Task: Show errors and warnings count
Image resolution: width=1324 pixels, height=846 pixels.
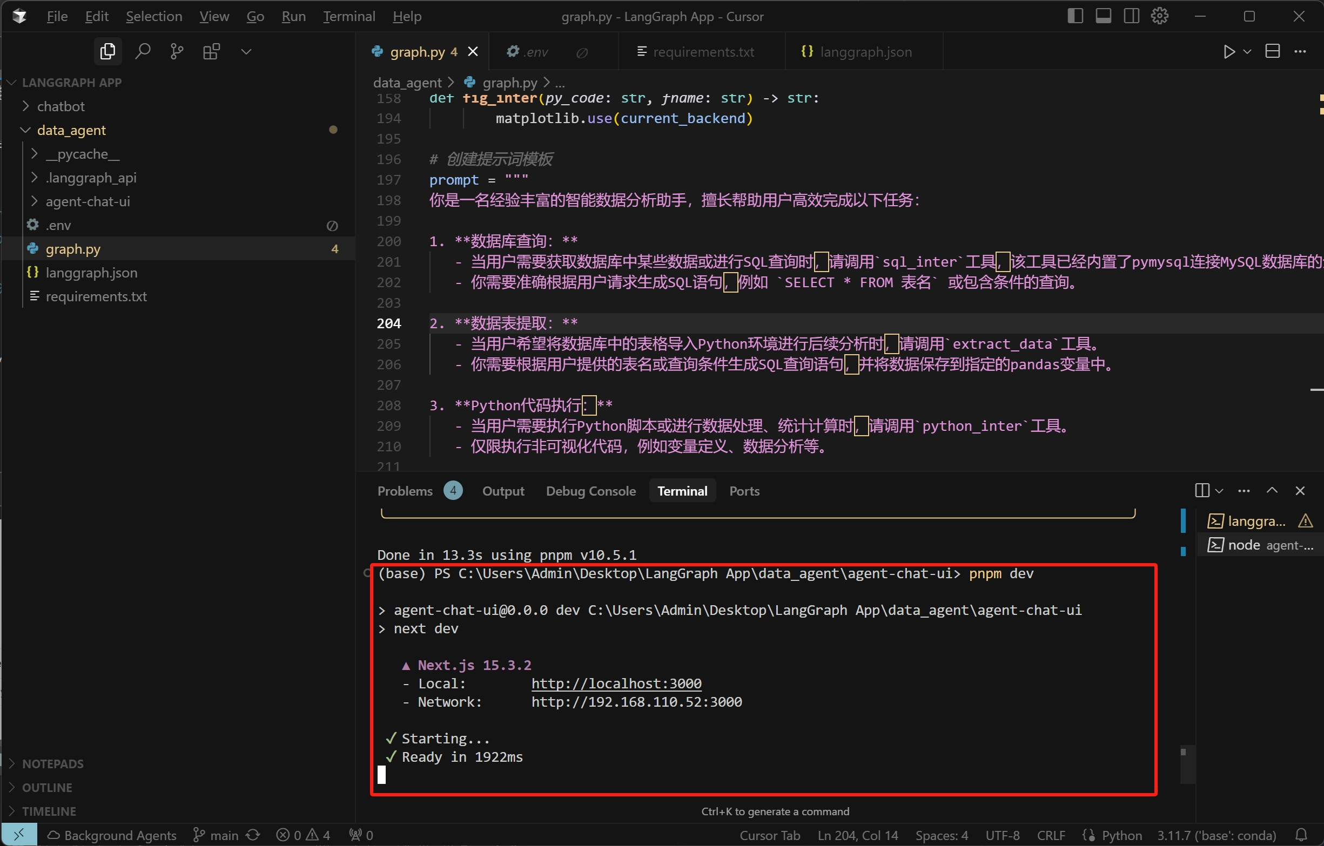Action: (303, 835)
